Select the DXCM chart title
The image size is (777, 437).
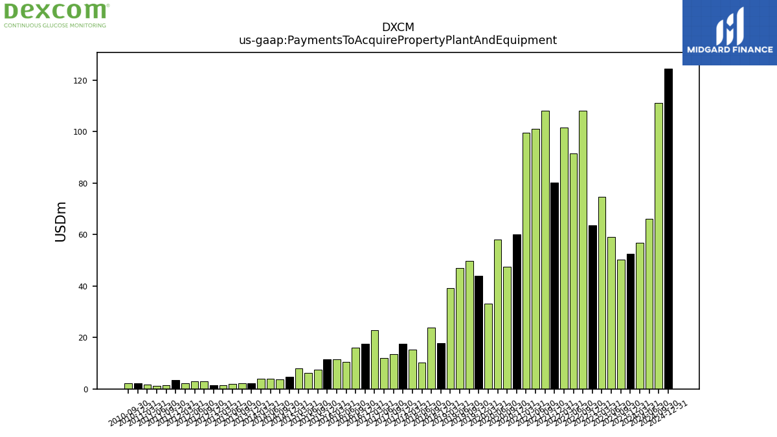pyautogui.click(x=398, y=28)
